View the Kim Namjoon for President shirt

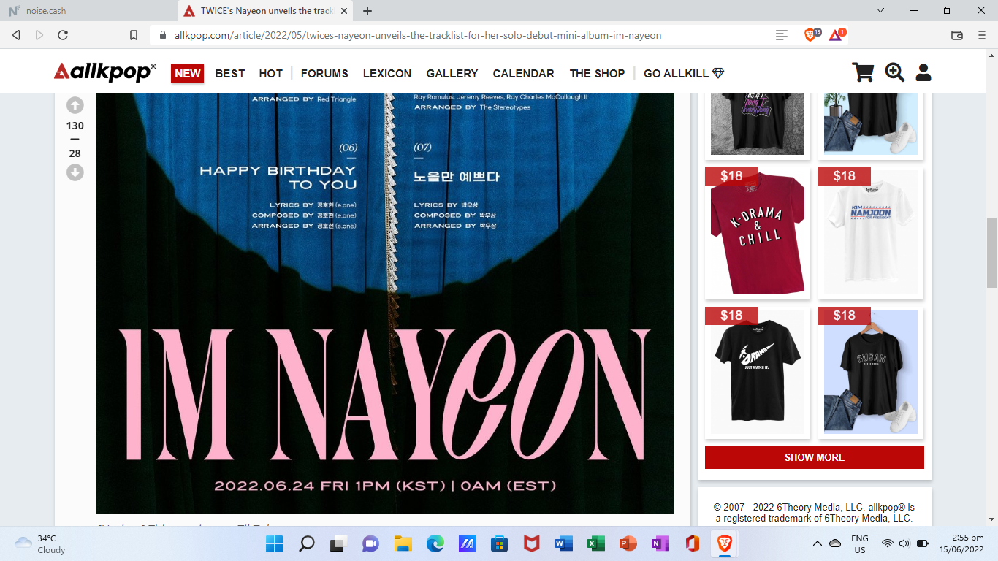tap(871, 234)
